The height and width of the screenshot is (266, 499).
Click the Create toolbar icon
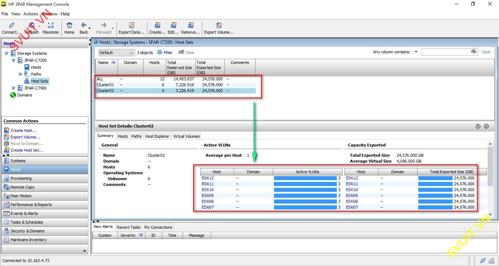(157, 25)
